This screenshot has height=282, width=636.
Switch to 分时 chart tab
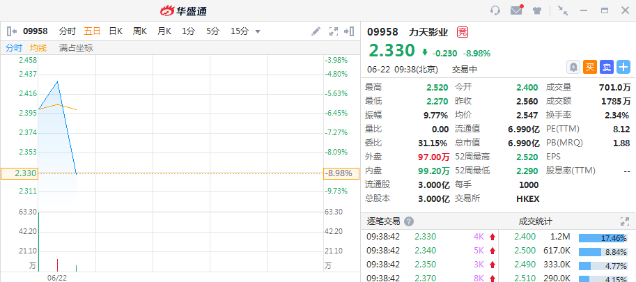[x=68, y=31]
